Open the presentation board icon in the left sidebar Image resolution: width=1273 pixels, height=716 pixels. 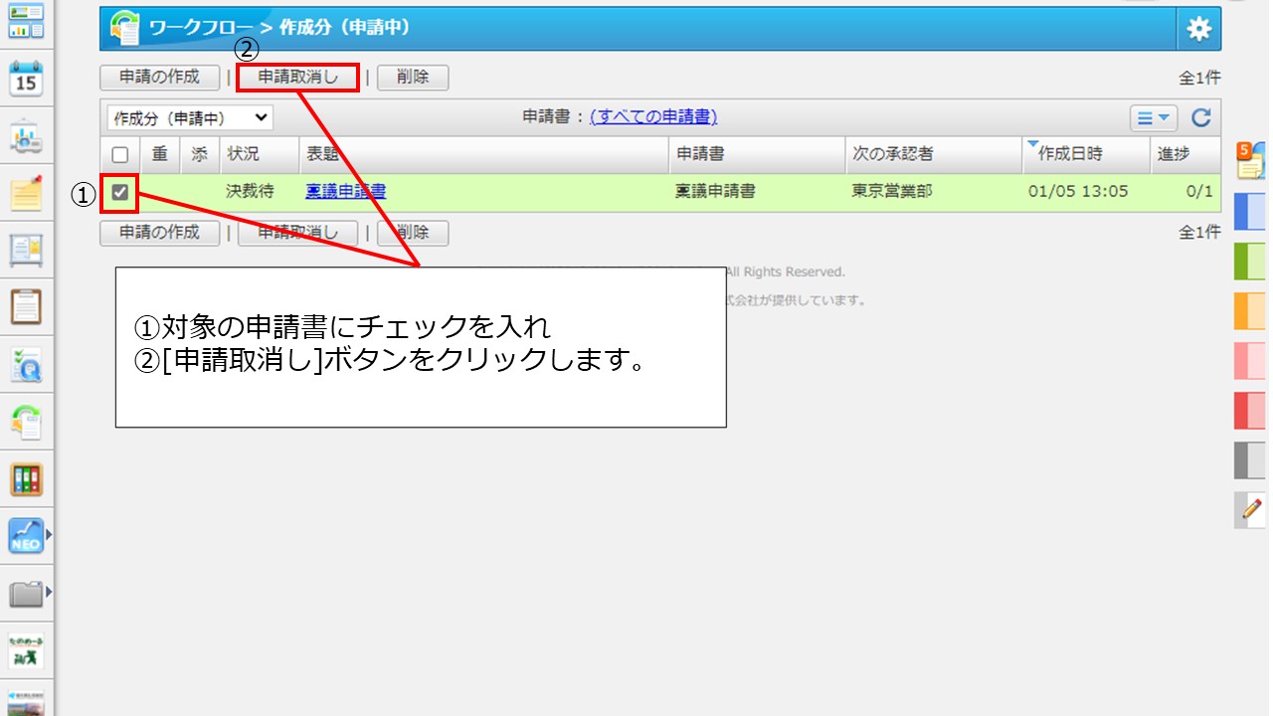tap(26, 136)
